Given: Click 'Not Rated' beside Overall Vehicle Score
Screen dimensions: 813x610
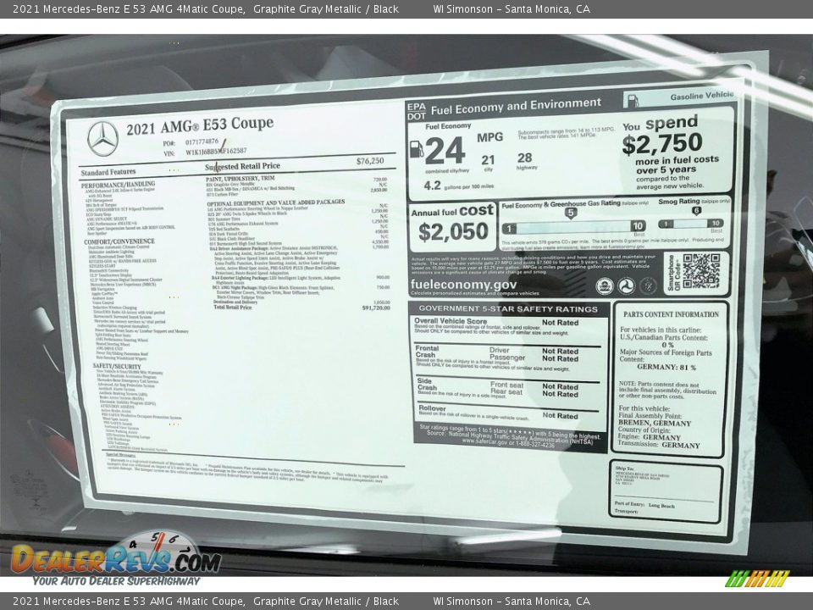Looking at the screenshot, I should (x=560, y=323).
